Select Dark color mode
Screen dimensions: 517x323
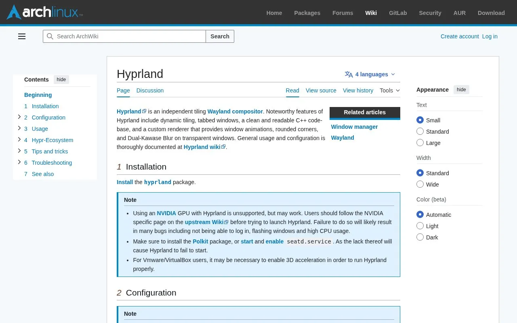point(420,237)
